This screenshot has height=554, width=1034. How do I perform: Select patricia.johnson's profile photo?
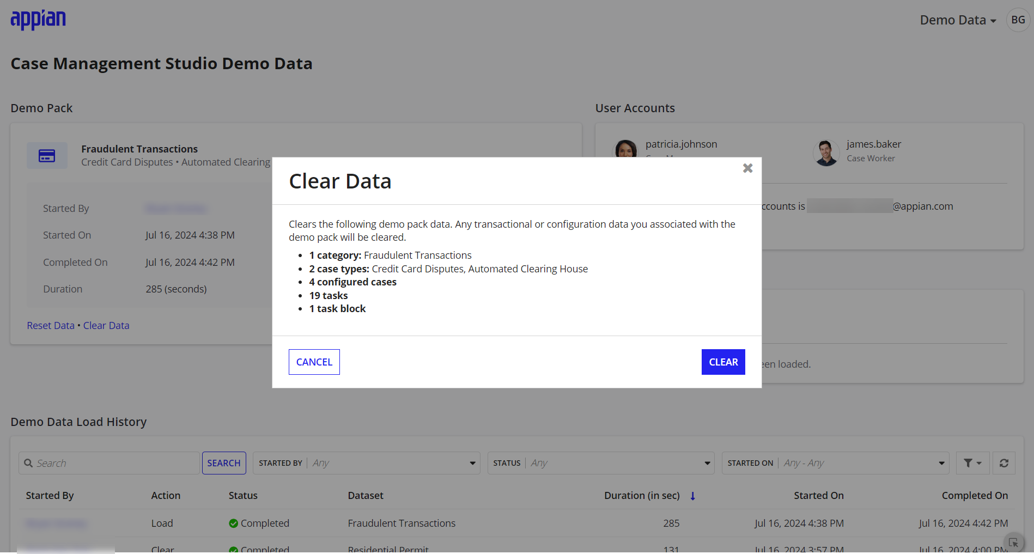pyautogui.click(x=625, y=149)
